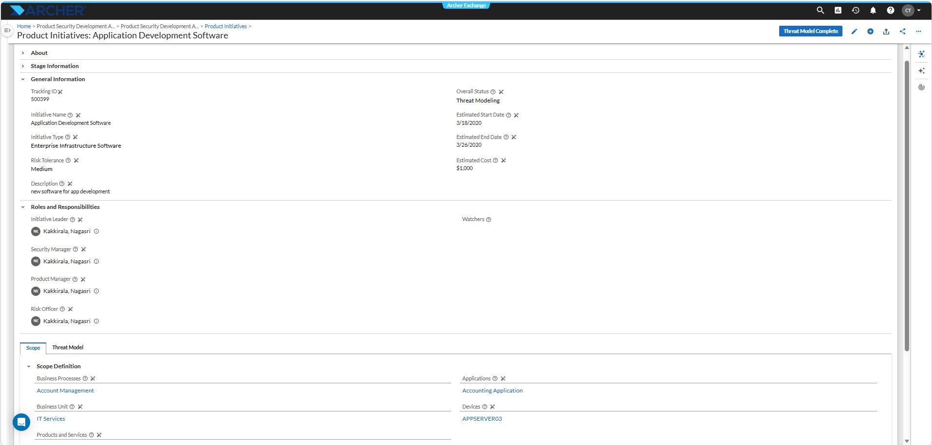Open the chat bubble widget
Screen dimensions: 932x445
pos(21,422)
